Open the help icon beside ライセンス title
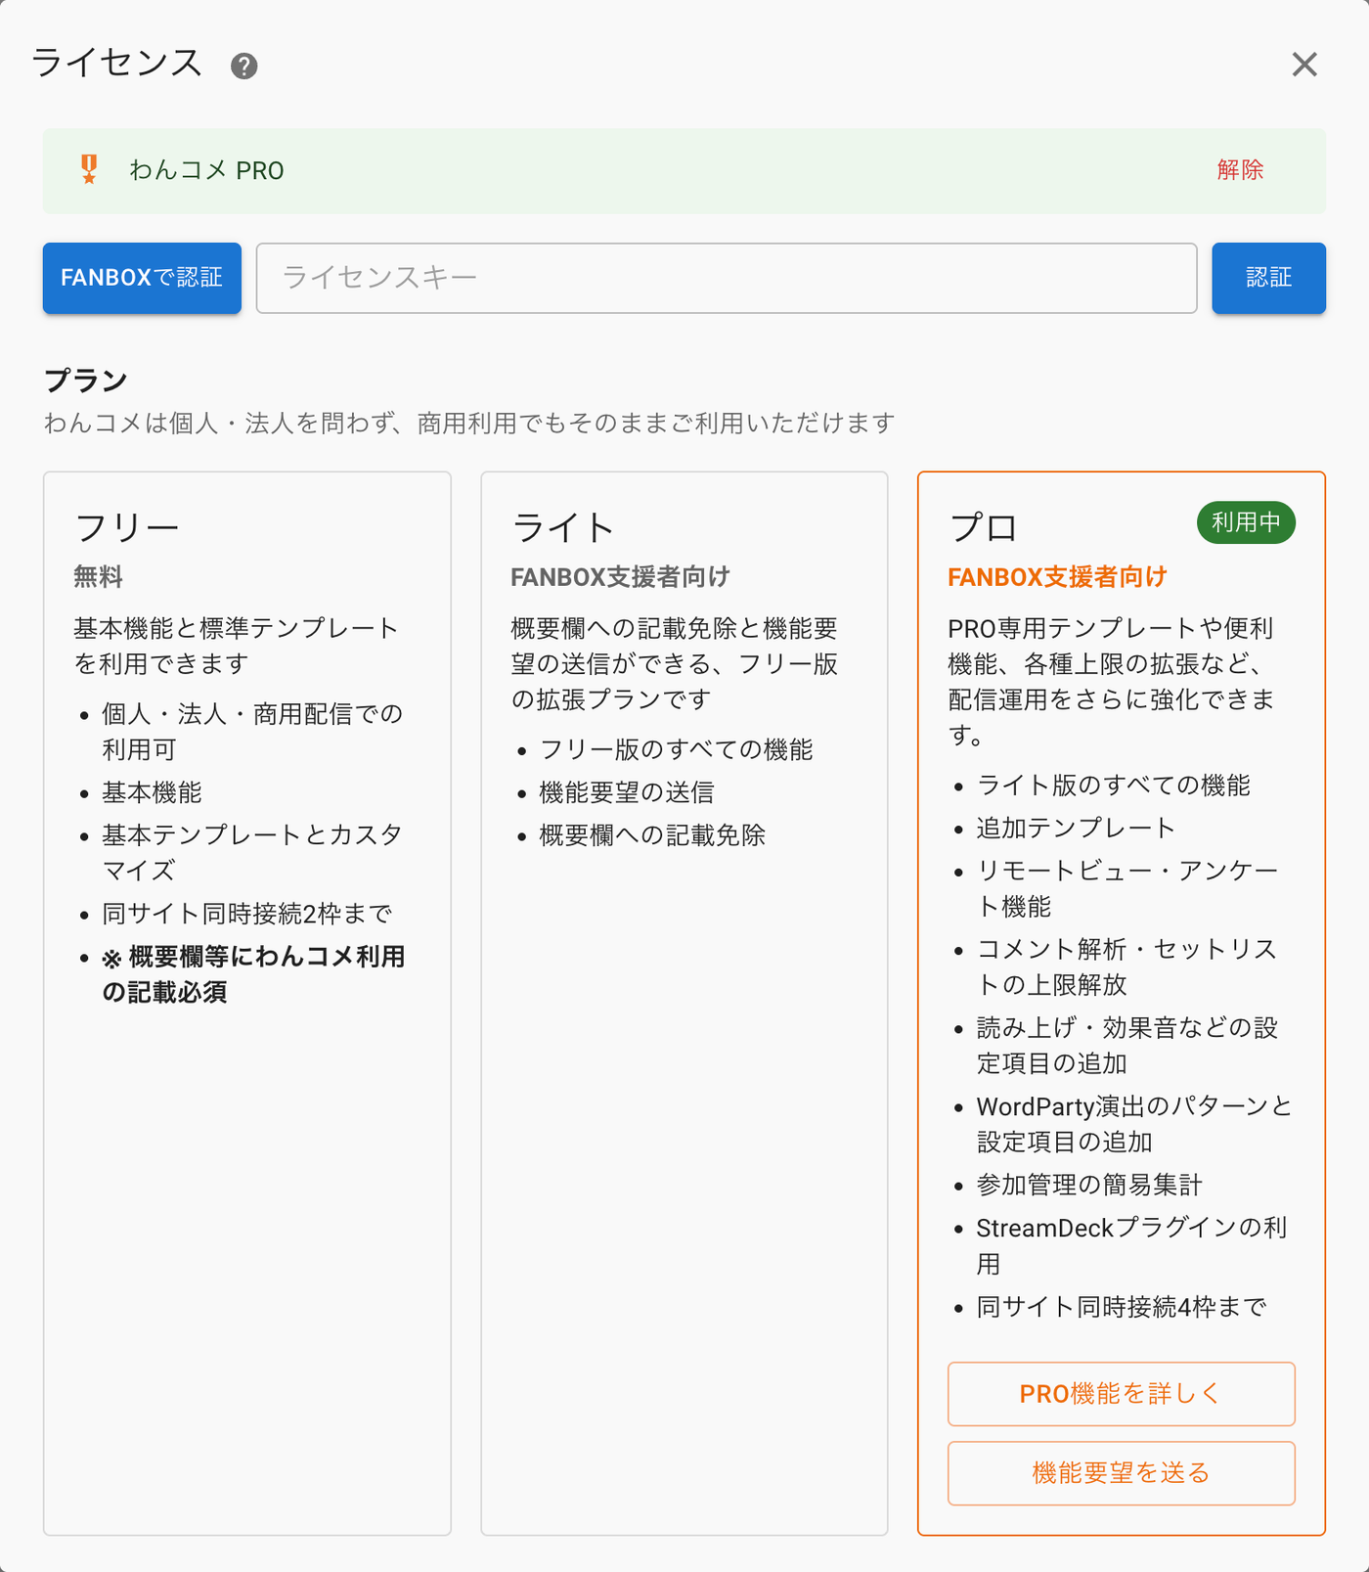The image size is (1369, 1572). tap(243, 66)
